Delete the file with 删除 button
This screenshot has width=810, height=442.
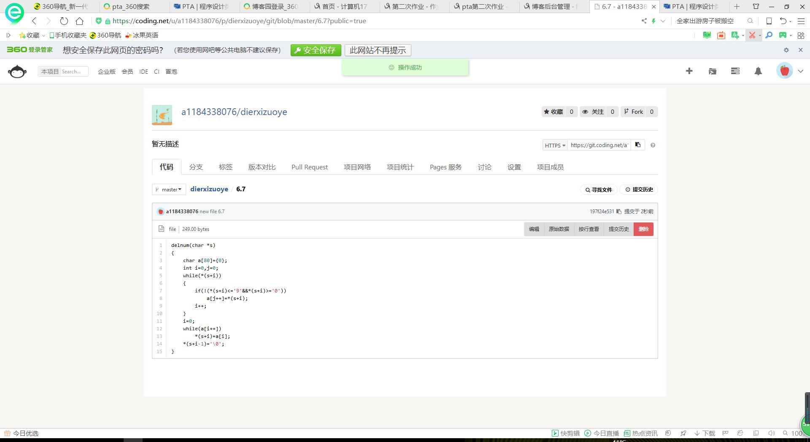point(643,229)
